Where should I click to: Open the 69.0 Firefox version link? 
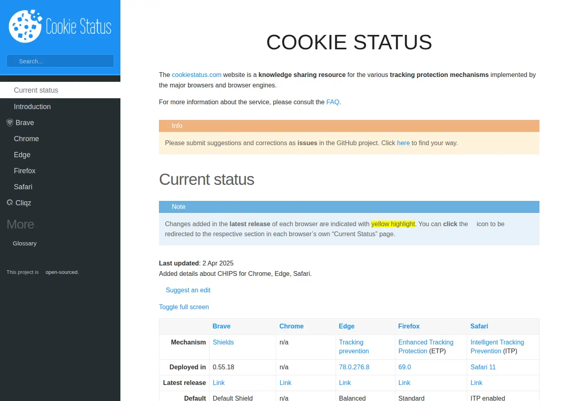405,367
